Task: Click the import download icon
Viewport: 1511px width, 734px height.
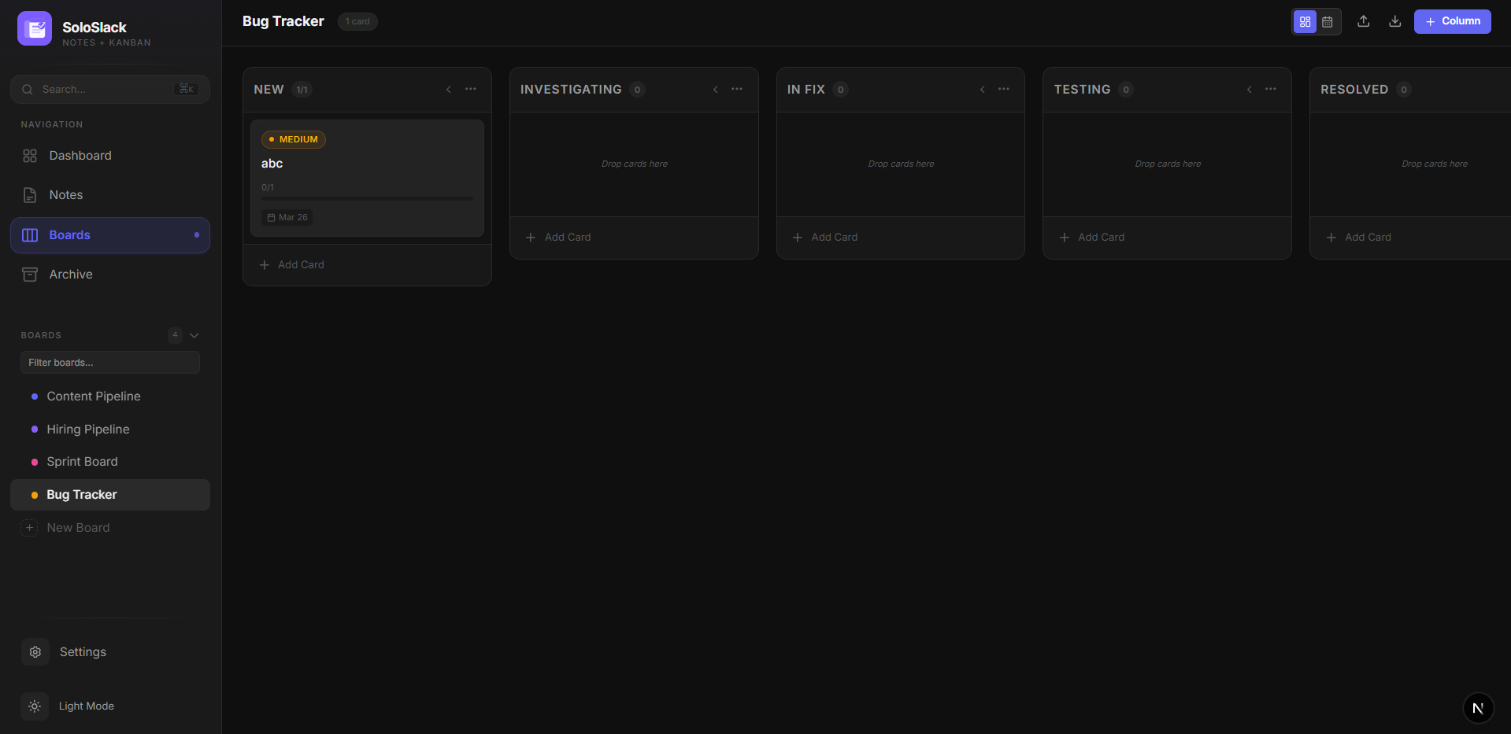Action: tap(1395, 21)
